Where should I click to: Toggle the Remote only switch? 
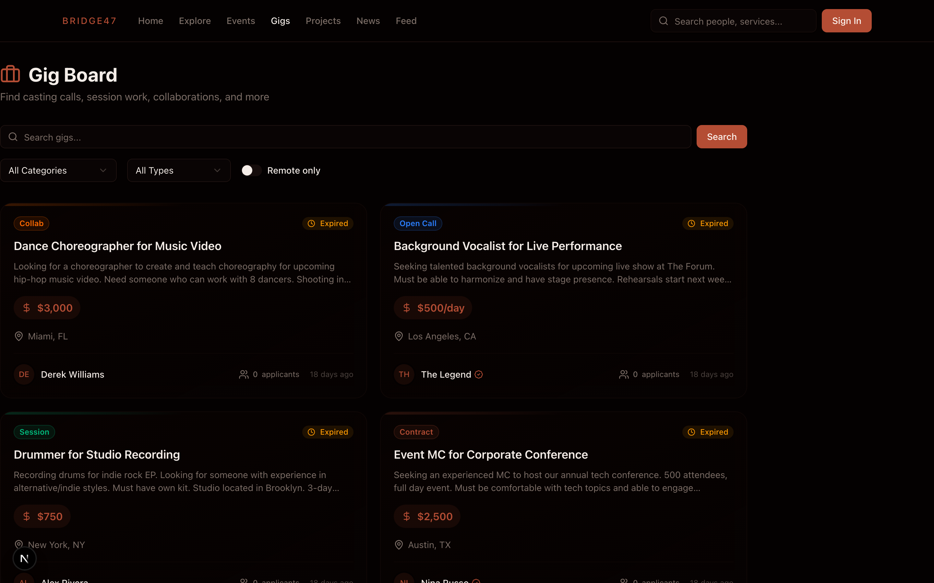(x=251, y=170)
